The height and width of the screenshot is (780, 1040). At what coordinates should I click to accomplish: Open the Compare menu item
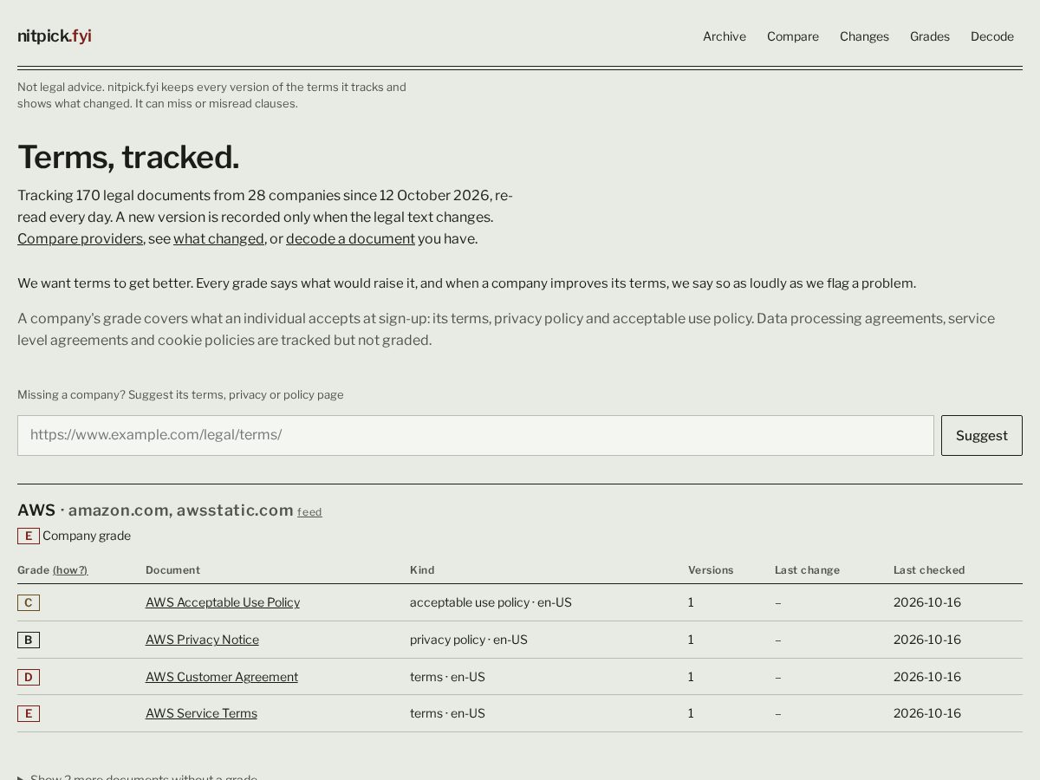pyautogui.click(x=793, y=36)
